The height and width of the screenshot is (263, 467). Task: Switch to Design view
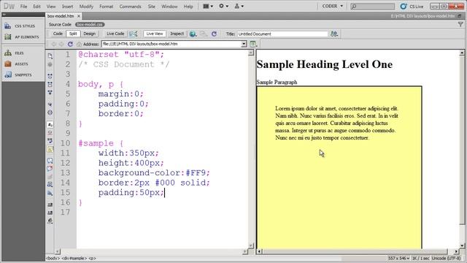click(x=89, y=34)
